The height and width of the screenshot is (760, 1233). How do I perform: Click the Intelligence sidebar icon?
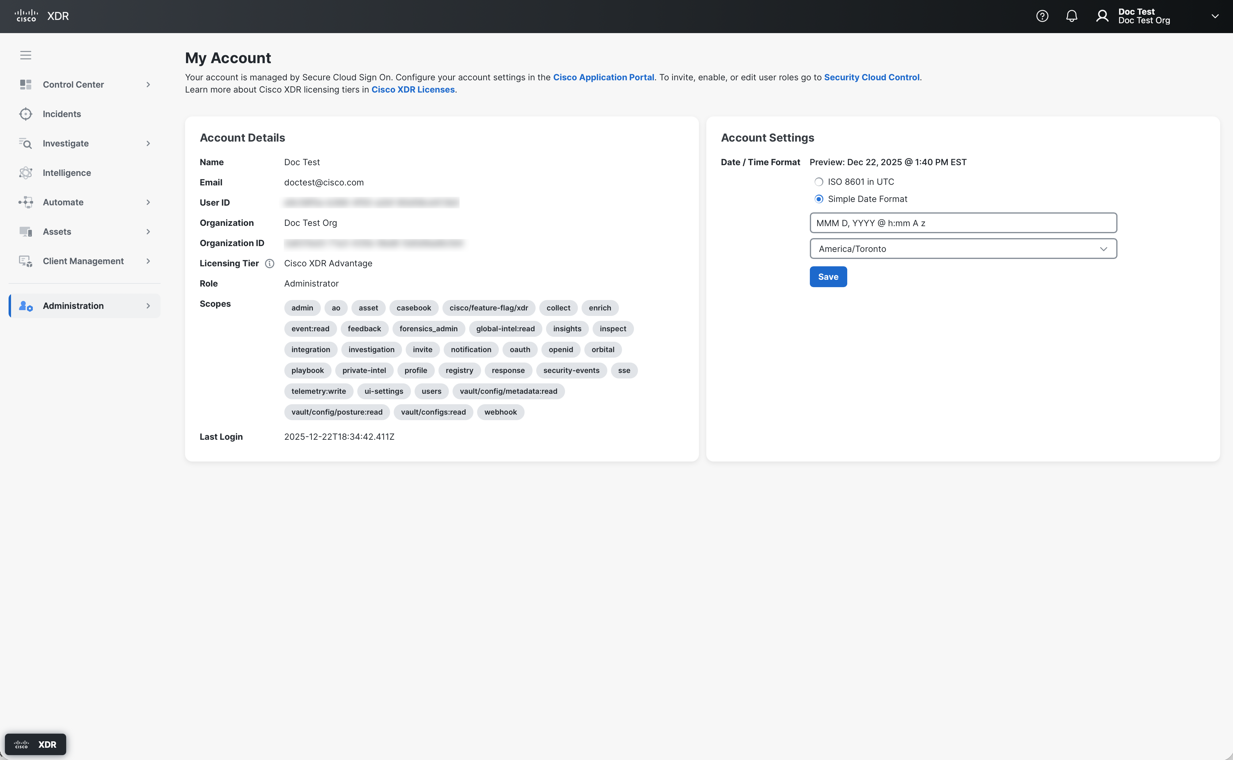click(x=26, y=173)
